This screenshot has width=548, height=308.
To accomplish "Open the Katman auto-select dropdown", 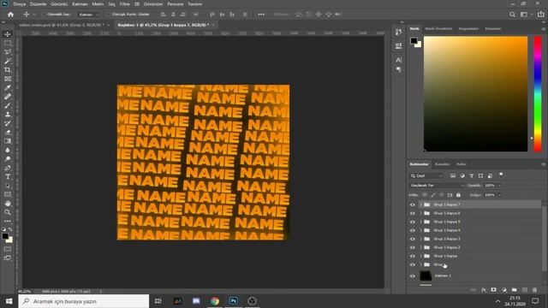I will (x=88, y=15).
